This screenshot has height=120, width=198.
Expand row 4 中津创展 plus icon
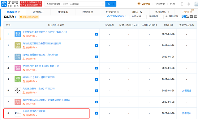[97, 68]
